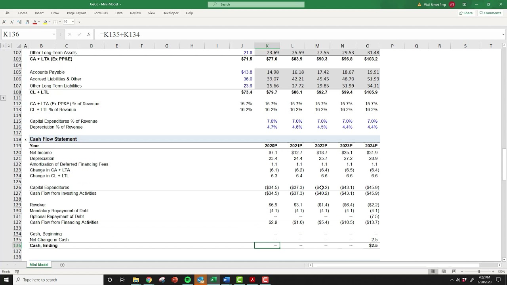This screenshot has height=285, width=507.
Task: Open Chrome from the taskbar
Action: click(x=149, y=280)
